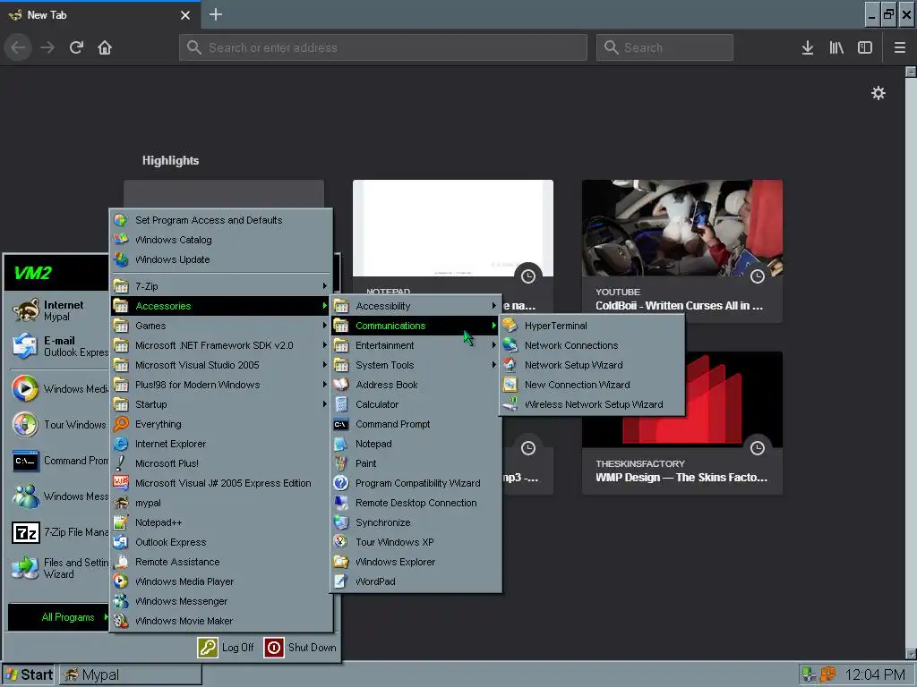Screen dimensions: 917x687
Task: Open the browser downloads panel
Action: pos(808,47)
